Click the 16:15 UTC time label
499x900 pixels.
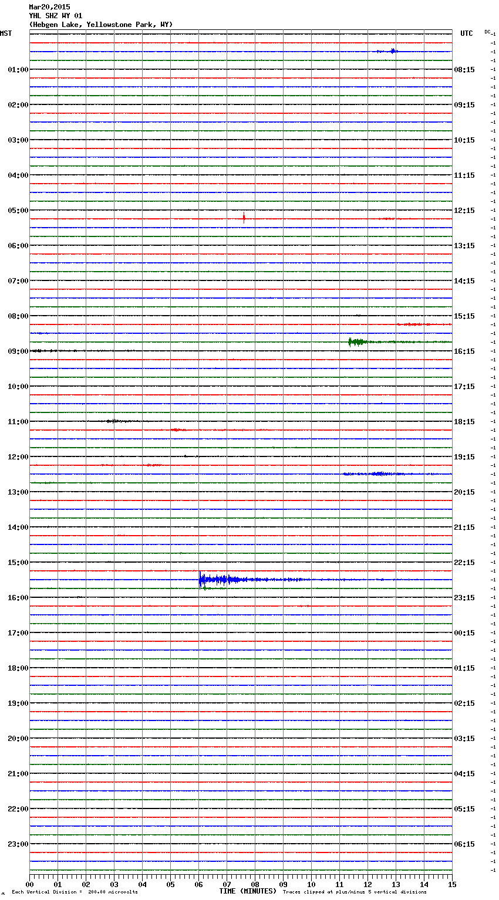(x=464, y=351)
